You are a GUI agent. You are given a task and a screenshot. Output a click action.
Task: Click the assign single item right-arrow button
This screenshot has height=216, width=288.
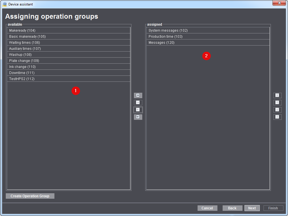[x=138, y=103]
